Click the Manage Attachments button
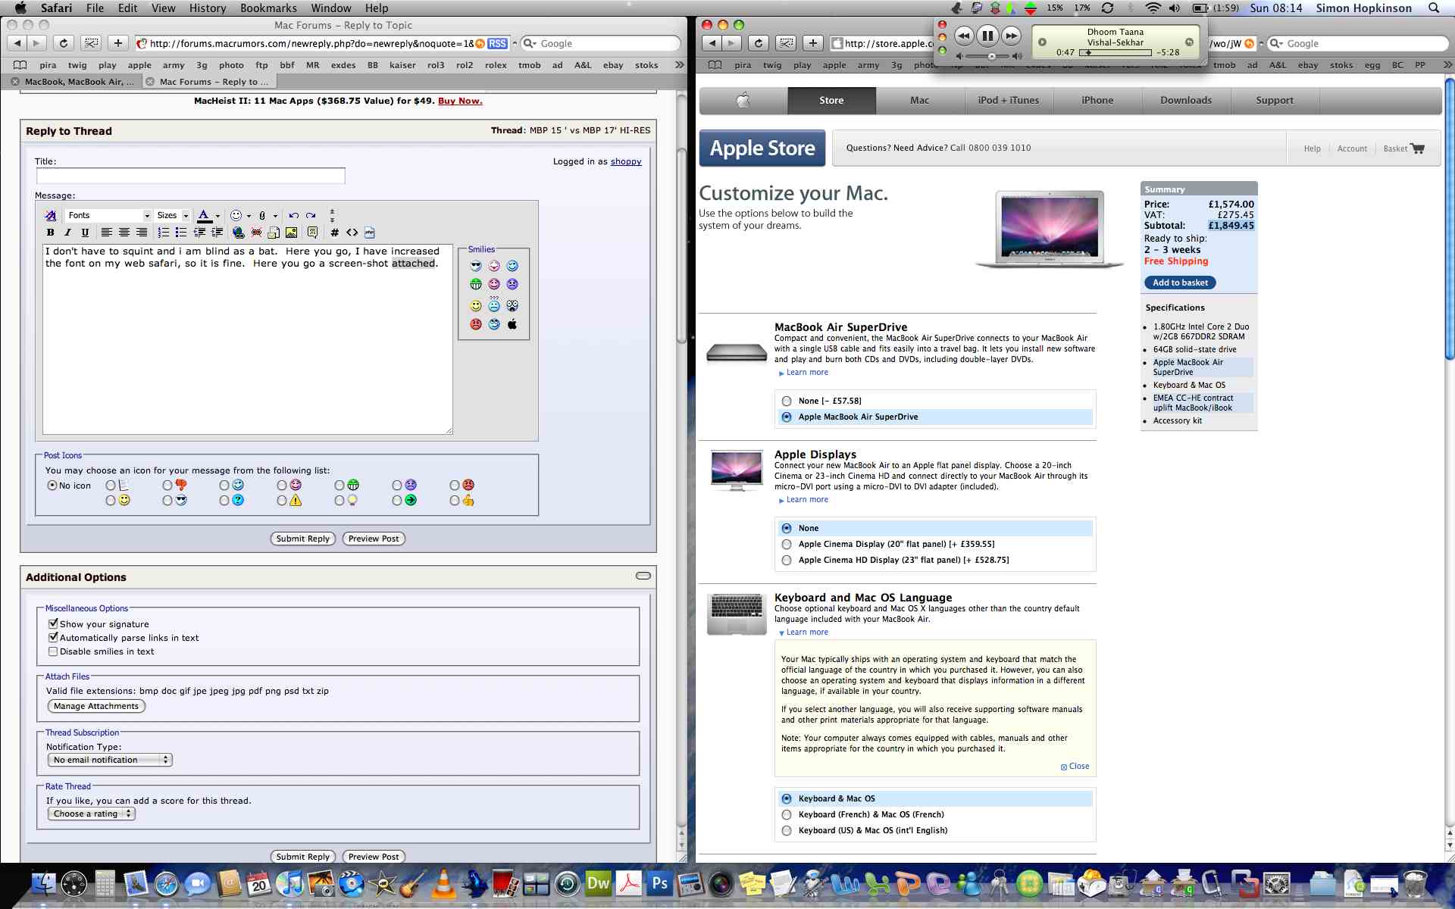Viewport: 1455px width, 909px height. click(96, 706)
